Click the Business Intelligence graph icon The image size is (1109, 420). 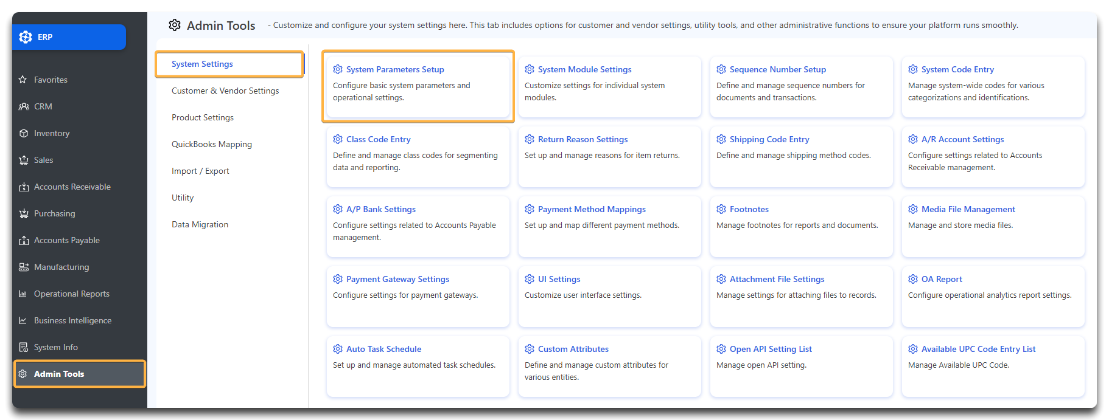pyautogui.click(x=23, y=320)
